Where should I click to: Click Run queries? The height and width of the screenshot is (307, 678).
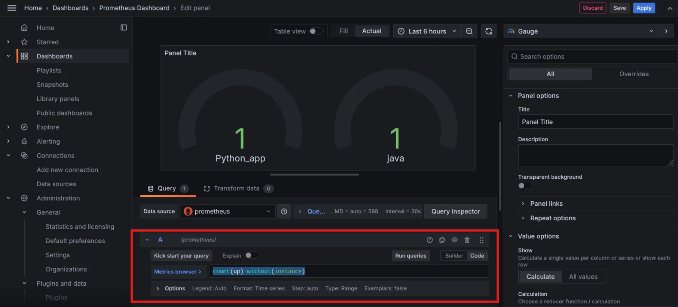[410, 256]
